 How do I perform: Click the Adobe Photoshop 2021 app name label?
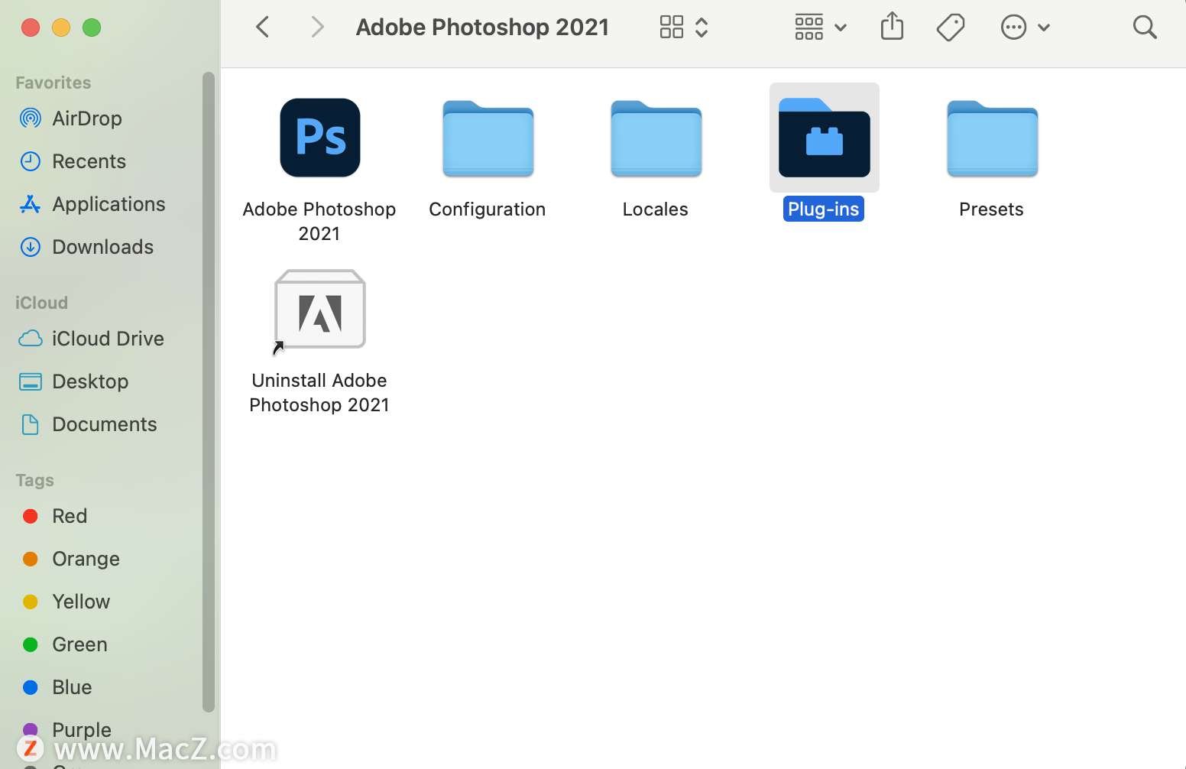[x=319, y=222]
